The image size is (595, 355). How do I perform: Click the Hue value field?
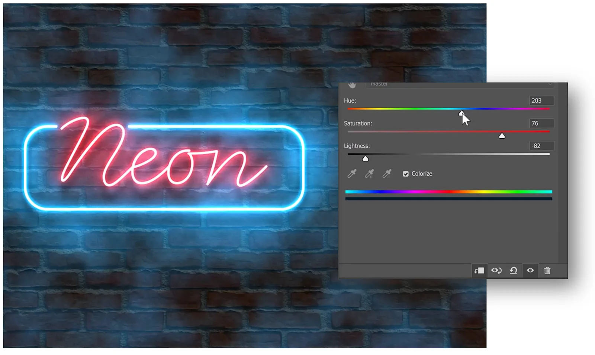point(541,101)
